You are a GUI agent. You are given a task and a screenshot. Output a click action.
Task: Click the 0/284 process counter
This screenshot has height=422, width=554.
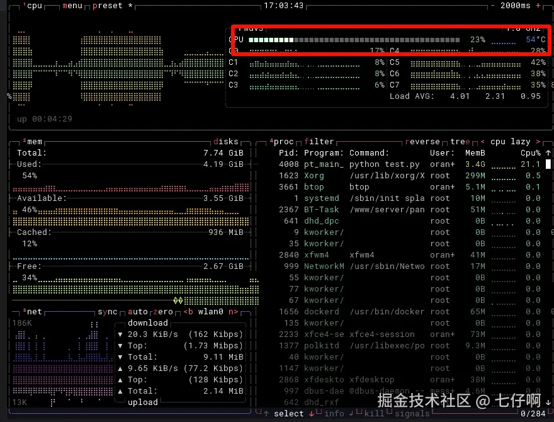(x=533, y=414)
